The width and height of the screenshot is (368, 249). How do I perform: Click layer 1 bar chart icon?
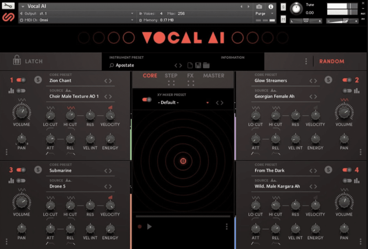pyautogui.click(x=11, y=90)
